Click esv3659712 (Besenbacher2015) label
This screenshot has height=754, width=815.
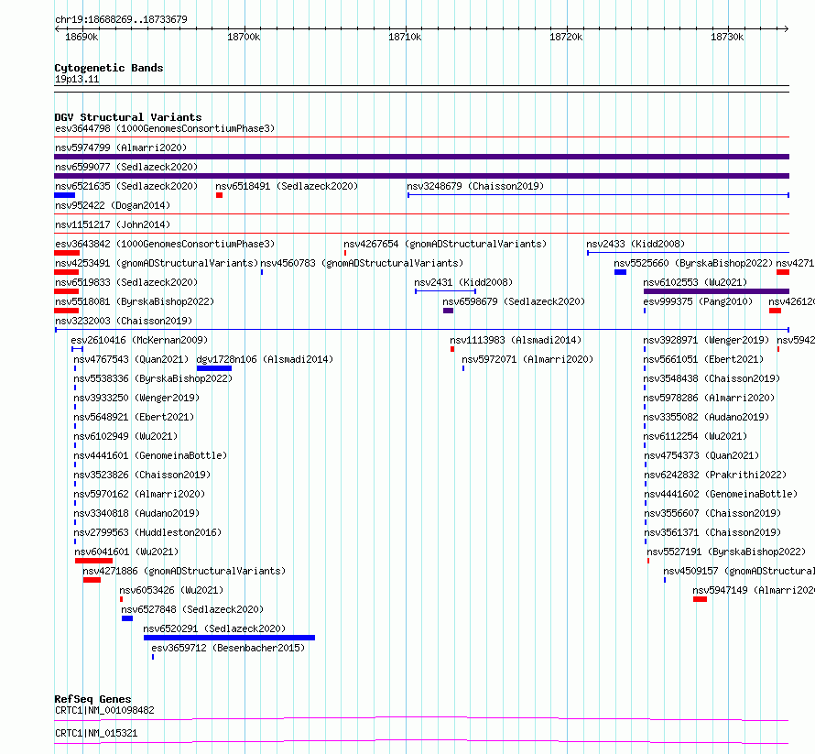coord(228,648)
